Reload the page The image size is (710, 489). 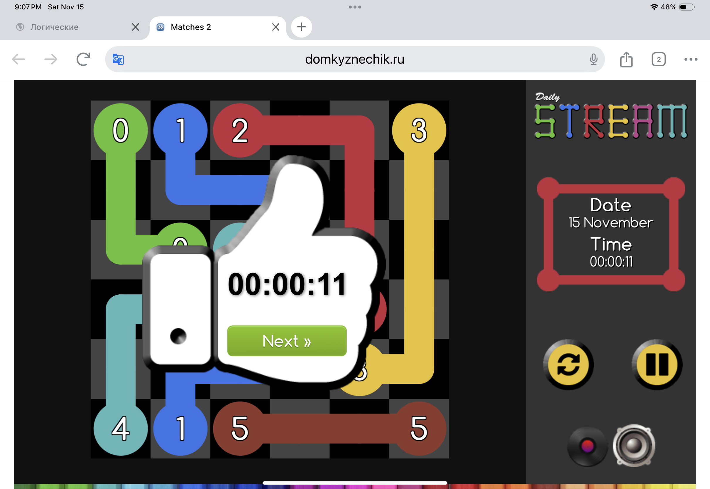coord(83,59)
